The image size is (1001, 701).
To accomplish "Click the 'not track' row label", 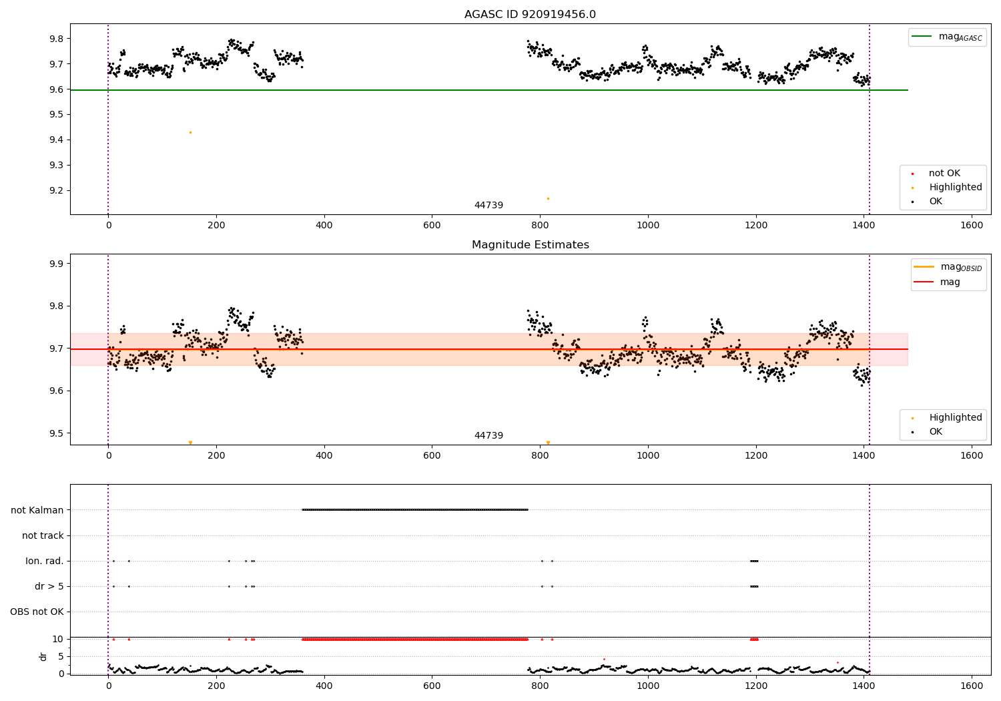I will (x=43, y=535).
